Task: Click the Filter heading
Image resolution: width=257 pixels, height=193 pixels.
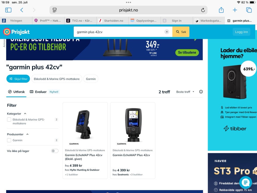Action: coord(12,105)
